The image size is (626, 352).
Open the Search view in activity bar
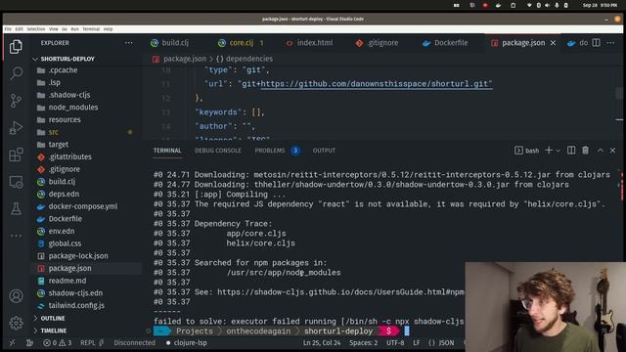[16, 73]
